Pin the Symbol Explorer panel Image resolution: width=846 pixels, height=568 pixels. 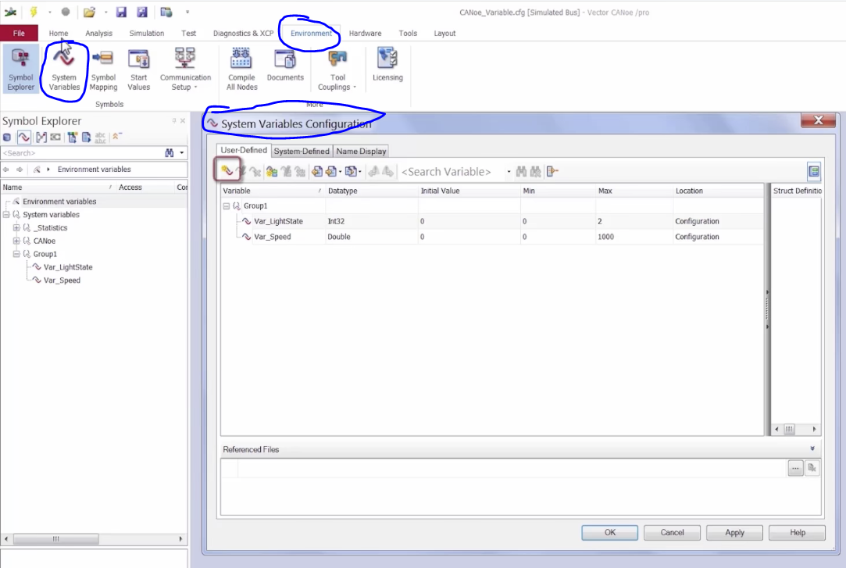(x=173, y=120)
